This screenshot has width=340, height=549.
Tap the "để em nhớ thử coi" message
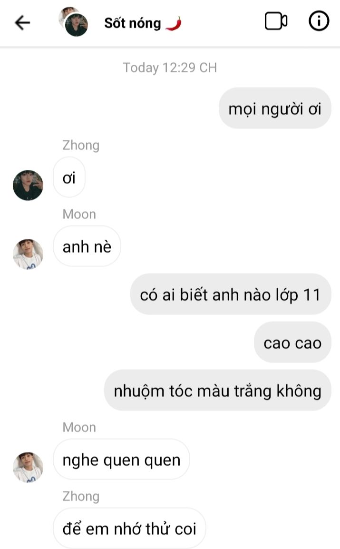tap(129, 529)
